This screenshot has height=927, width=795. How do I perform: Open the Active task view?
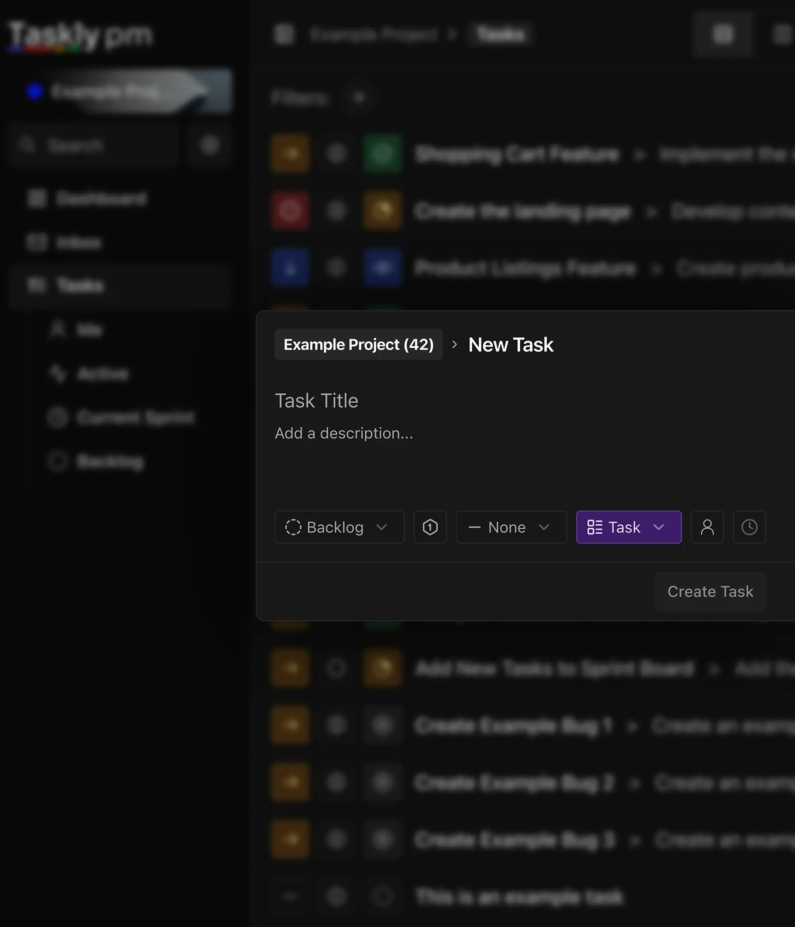(89, 373)
